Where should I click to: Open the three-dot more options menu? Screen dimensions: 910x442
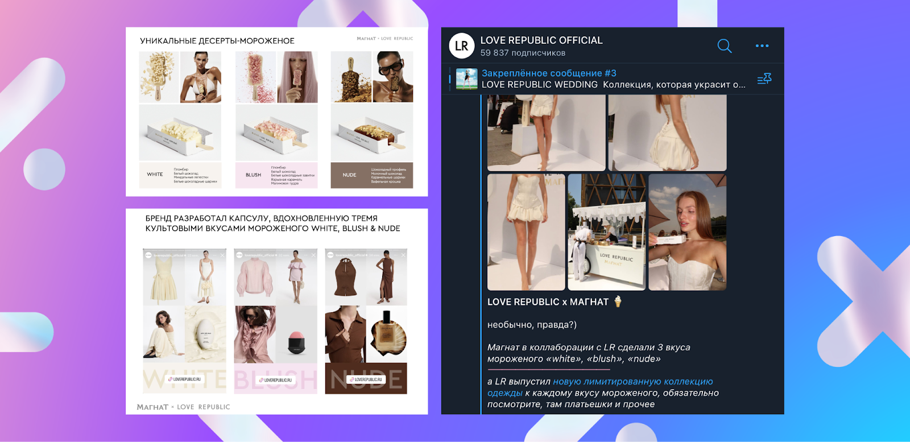click(762, 46)
